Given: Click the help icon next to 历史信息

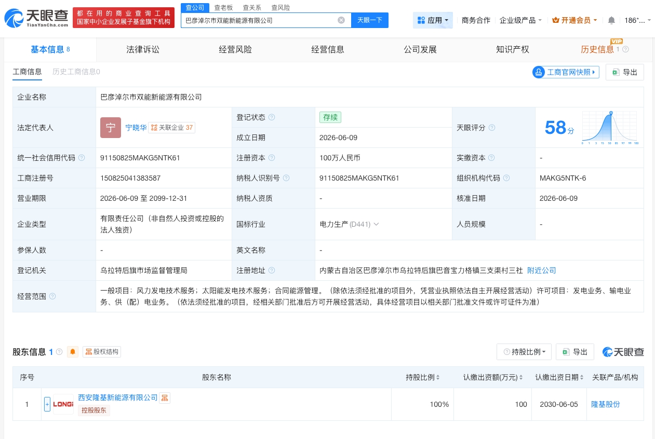Looking at the screenshot, I should pyautogui.click(x=625, y=49).
